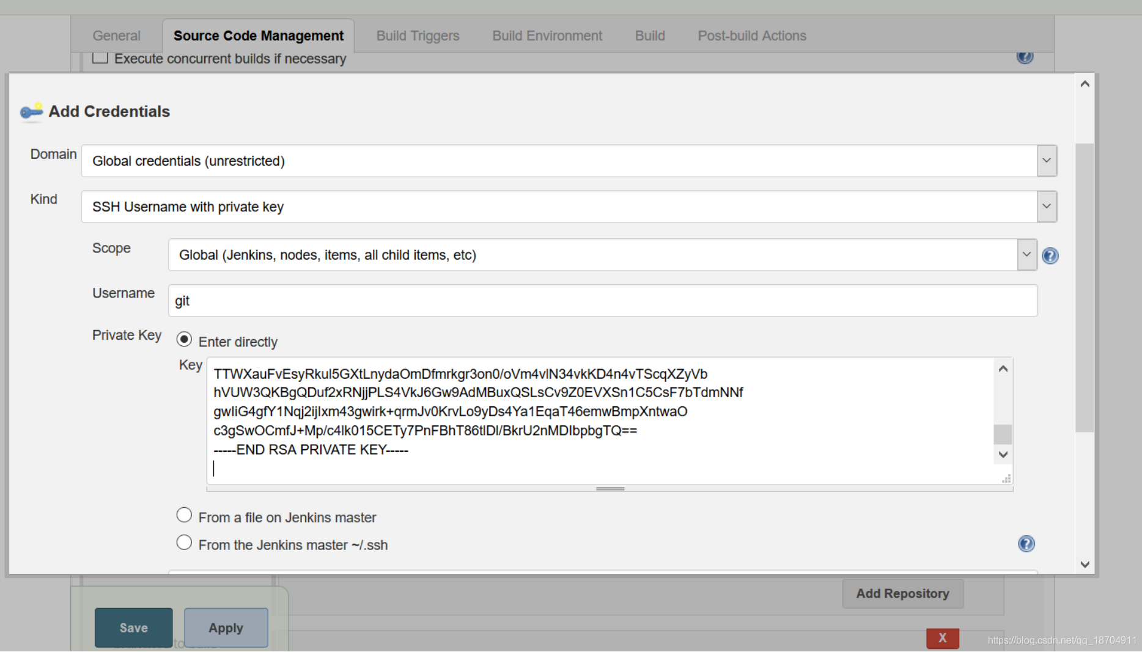The image size is (1142, 652).
Task: Click the dialog scroll down arrow
Action: point(1085,564)
